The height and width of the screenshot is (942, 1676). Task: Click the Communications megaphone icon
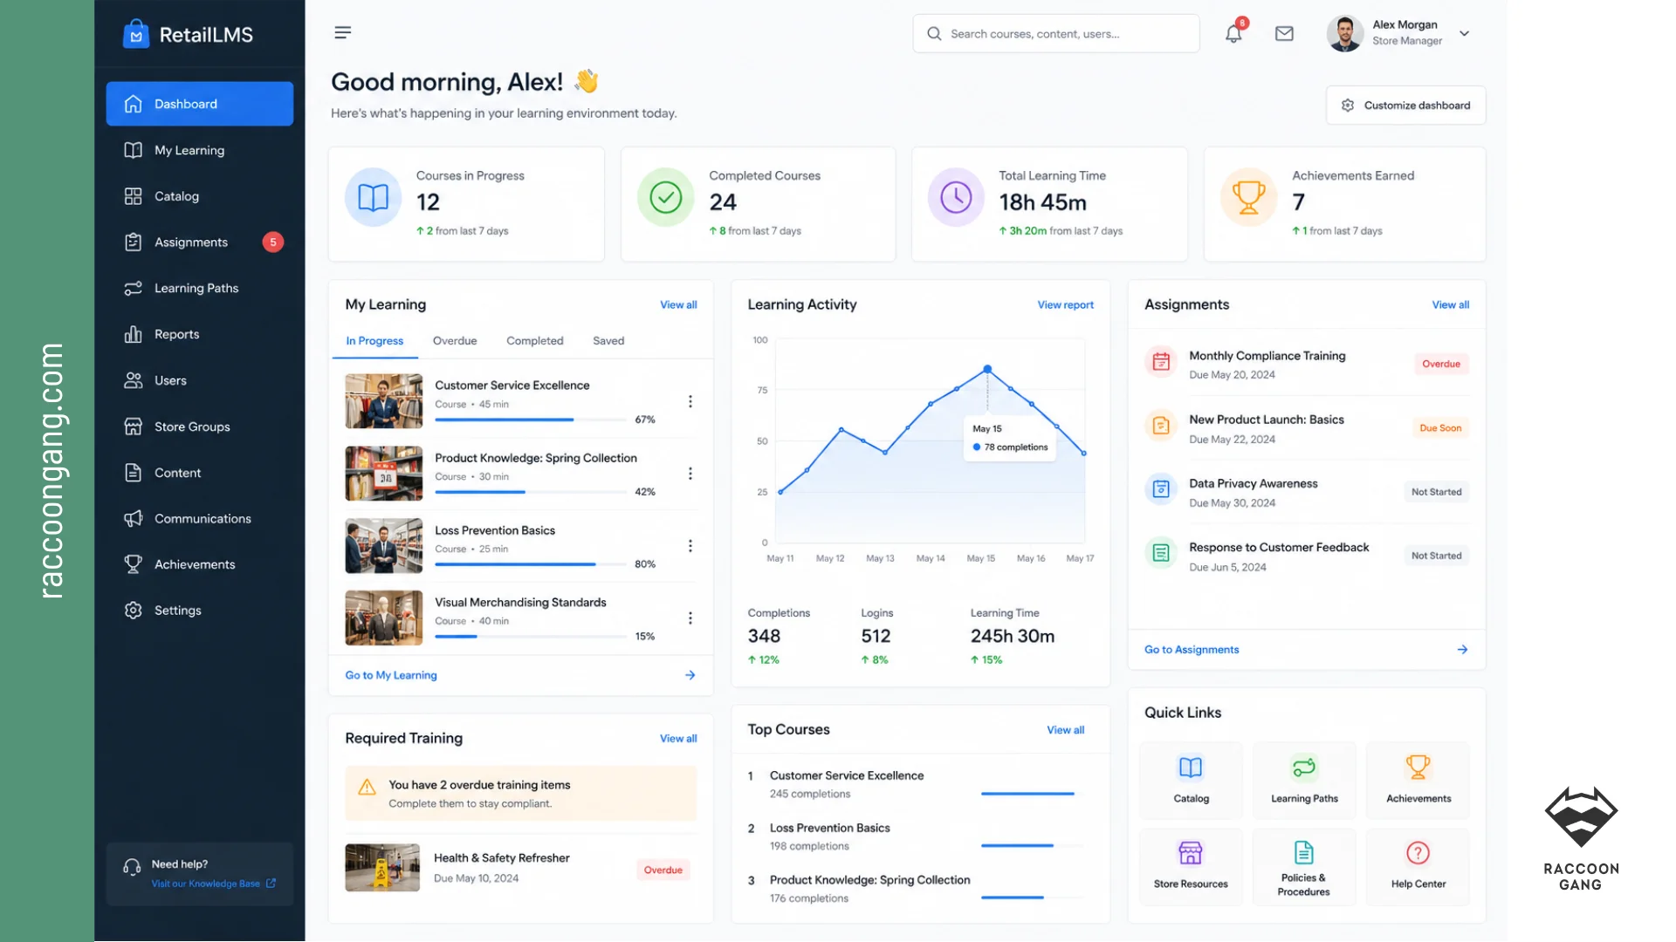coord(133,519)
